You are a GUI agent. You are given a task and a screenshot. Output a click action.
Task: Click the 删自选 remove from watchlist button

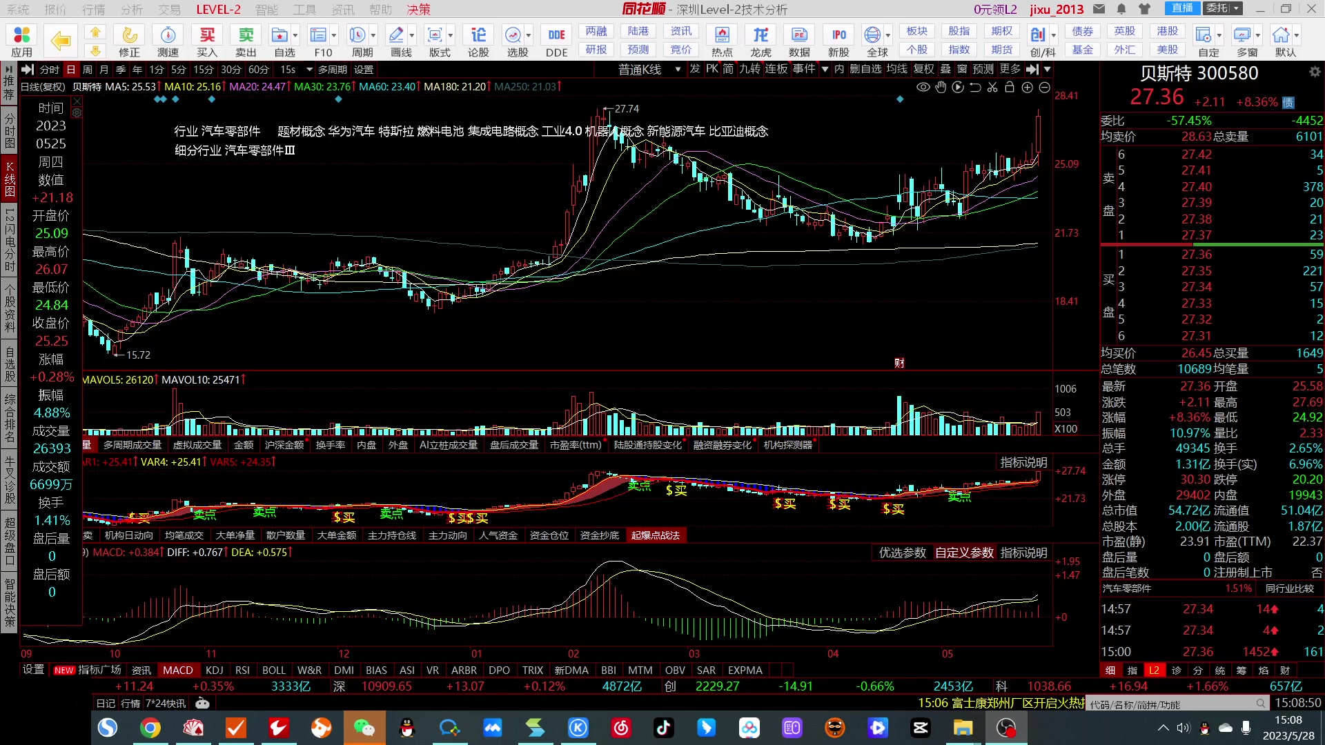click(865, 69)
